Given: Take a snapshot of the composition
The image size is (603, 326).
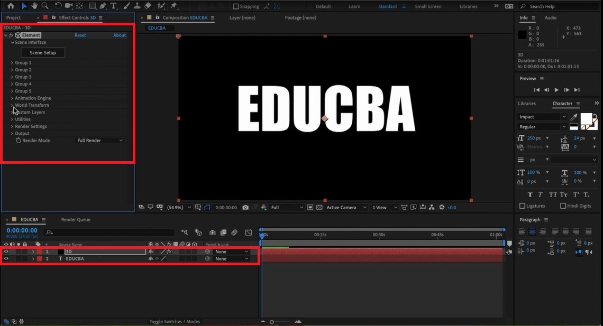Looking at the screenshot, I should pos(245,207).
